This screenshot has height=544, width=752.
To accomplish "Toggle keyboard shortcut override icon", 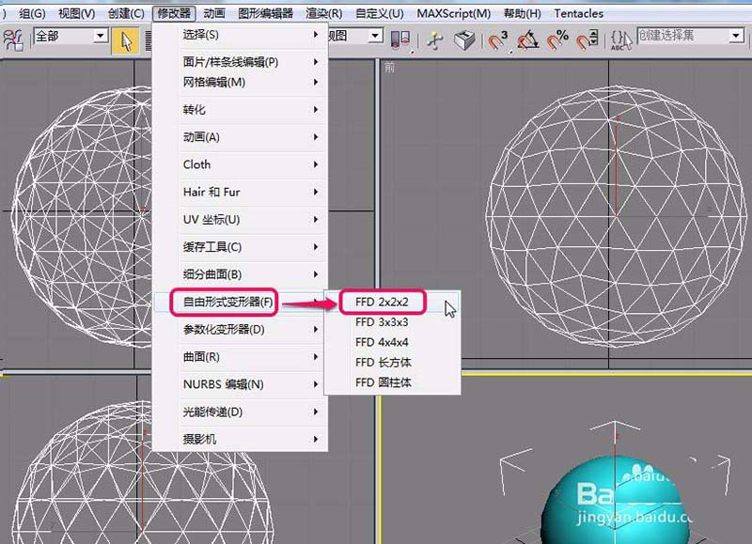I will pyautogui.click(x=464, y=40).
